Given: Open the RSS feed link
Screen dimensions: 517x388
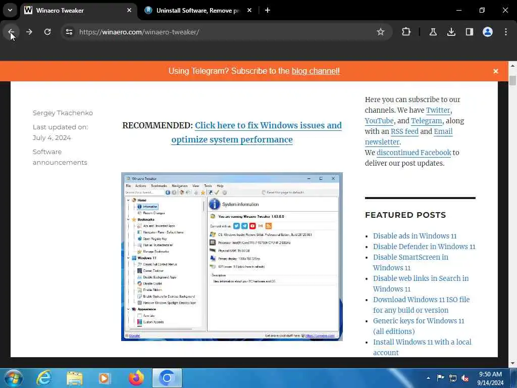Looking at the screenshot, I should click(404, 131).
